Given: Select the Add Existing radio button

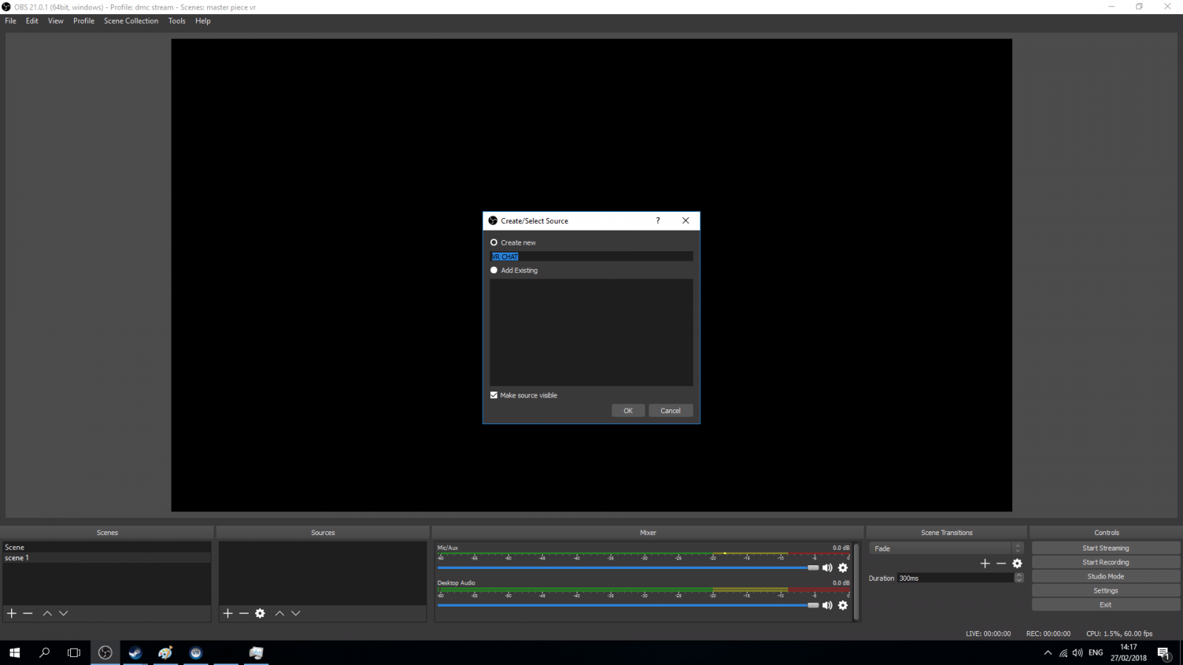Looking at the screenshot, I should click(x=494, y=270).
